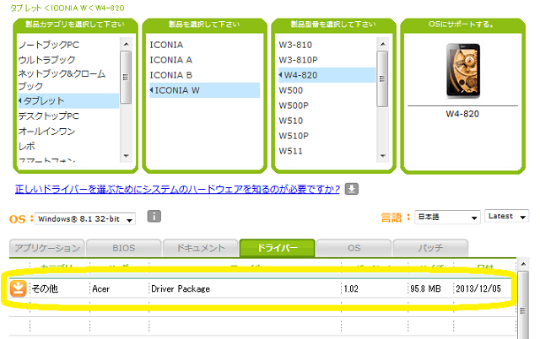Switch to the アプリケーション tab
This screenshot has width=540, height=339.
47,248
